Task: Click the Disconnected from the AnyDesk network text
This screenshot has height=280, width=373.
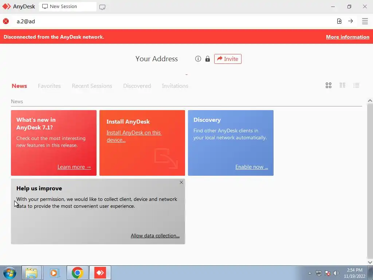Action: (54, 37)
